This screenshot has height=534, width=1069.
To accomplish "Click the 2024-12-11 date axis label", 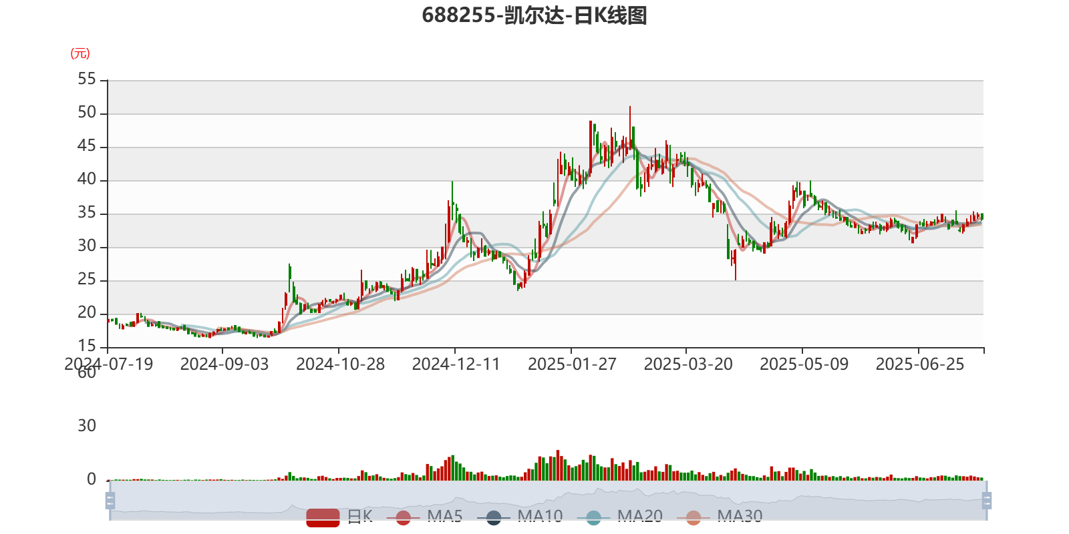I will coord(456,364).
